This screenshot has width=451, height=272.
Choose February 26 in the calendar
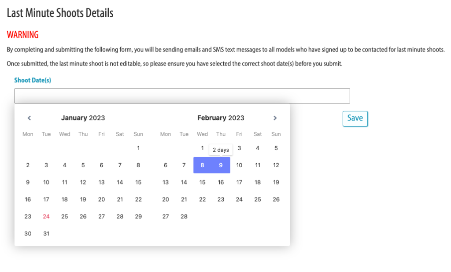tap(276, 199)
